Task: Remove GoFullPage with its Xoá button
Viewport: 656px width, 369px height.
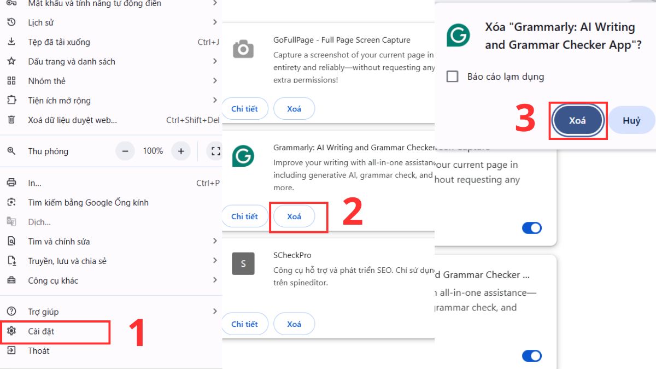Action: (294, 109)
